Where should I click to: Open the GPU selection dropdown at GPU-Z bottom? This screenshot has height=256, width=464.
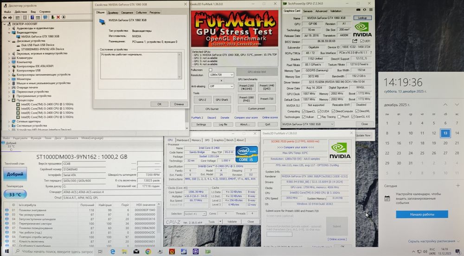tap(308, 124)
